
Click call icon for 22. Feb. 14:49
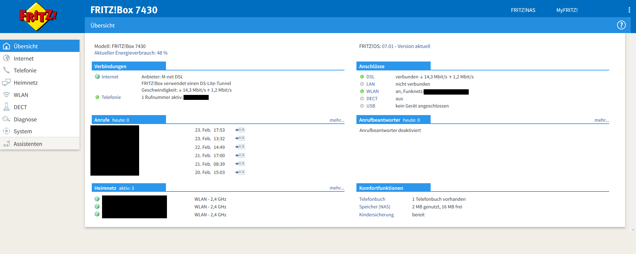click(240, 147)
